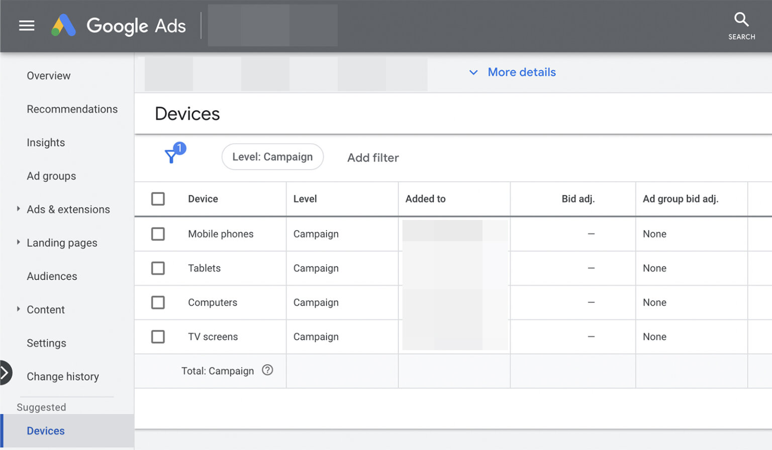The width and height of the screenshot is (772, 450).
Task: Click the filter funnel icon
Action: click(x=172, y=156)
